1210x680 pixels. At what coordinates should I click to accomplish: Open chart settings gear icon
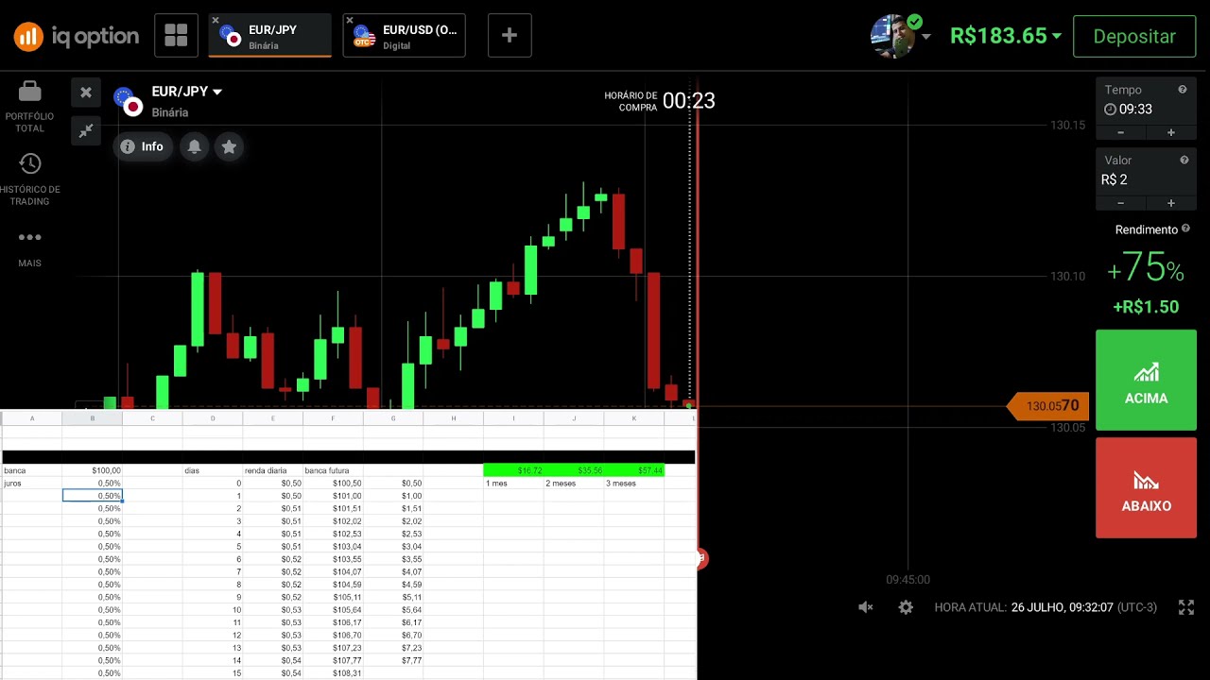coord(906,607)
